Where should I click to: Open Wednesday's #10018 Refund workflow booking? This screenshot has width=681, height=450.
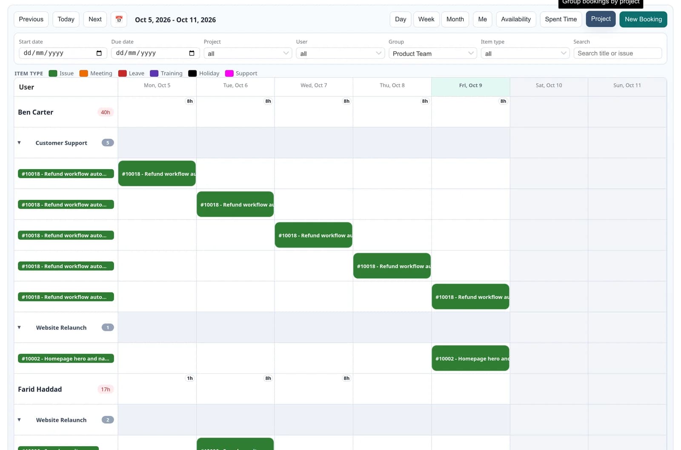pyautogui.click(x=314, y=235)
